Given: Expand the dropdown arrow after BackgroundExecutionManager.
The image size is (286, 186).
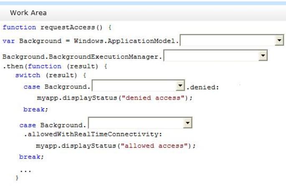Looking at the screenshot, I should pyautogui.click(x=263, y=55).
